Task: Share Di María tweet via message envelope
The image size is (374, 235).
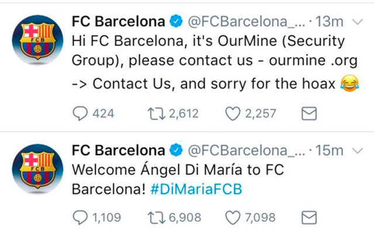Action: [x=308, y=218]
